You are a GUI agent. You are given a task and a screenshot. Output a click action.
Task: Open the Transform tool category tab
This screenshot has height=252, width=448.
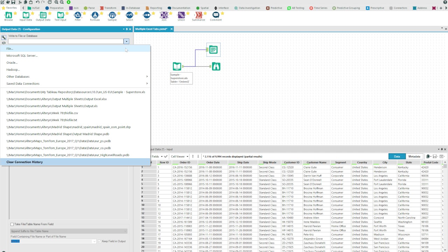(108, 8)
